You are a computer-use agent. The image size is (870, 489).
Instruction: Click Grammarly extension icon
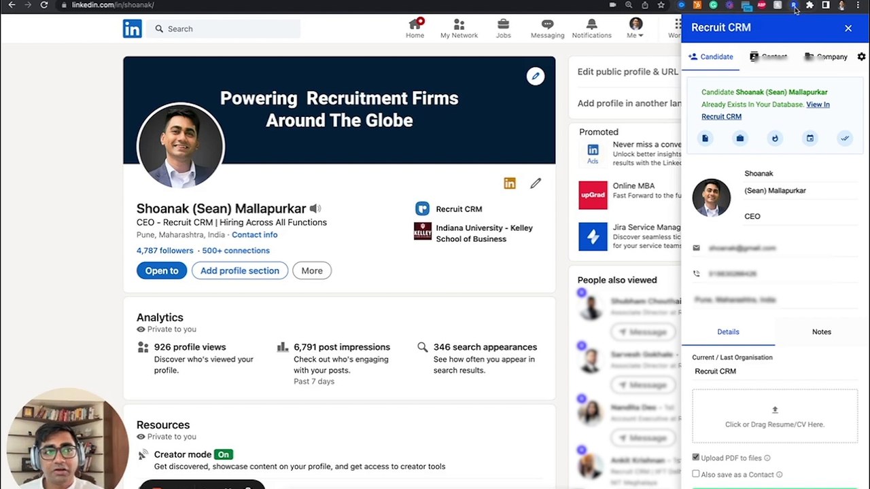point(713,5)
